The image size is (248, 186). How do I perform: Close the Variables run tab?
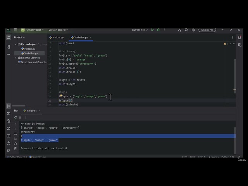point(40,110)
